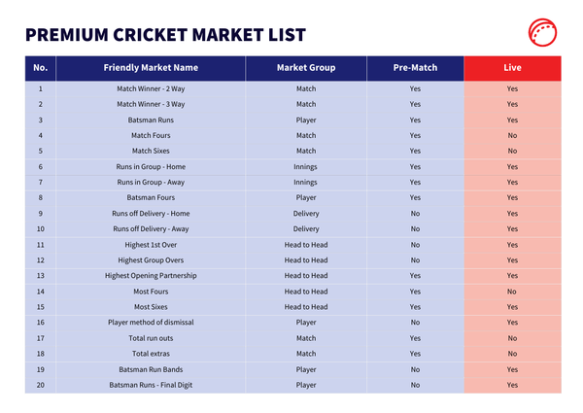This screenshot has width=583, height=413.
Task: Select the 'No.' column header
Action: (40, 68)
